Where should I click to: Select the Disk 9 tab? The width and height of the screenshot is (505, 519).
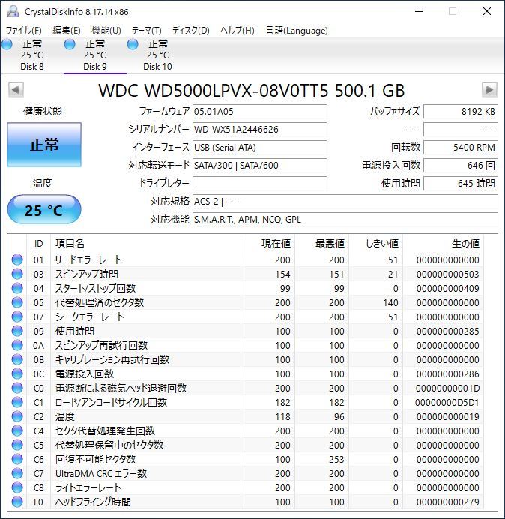95,55
